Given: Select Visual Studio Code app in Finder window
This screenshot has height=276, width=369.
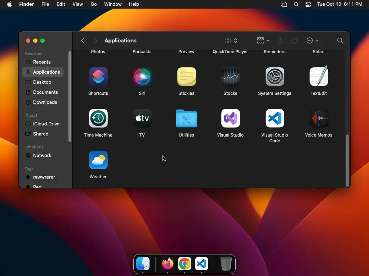Looking at the screenshot, I should click(x=275, y=118).
